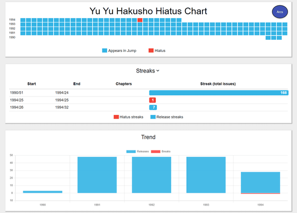Toggle the 'Release streaks' legend item

click(167, 117)
